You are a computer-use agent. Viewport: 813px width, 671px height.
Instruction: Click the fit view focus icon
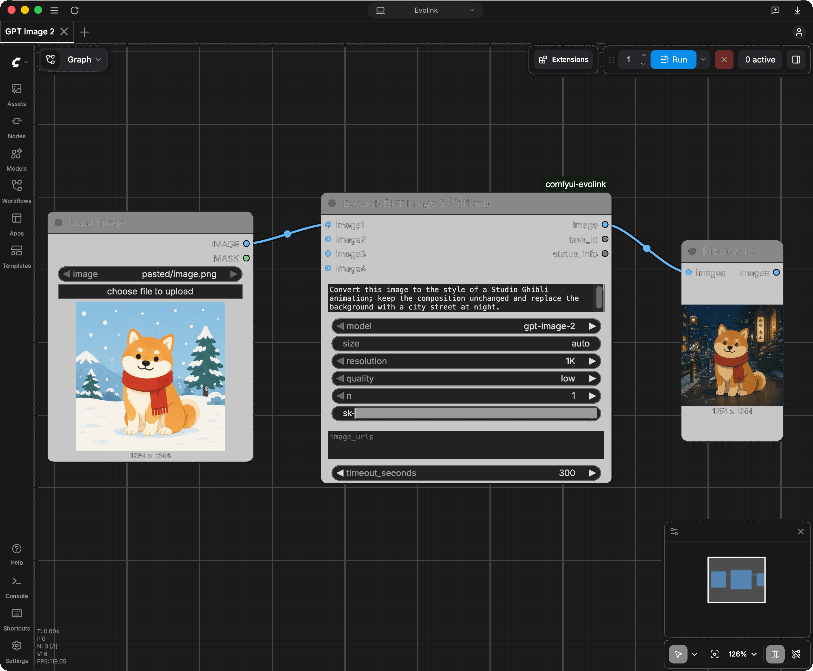click(x=714, y=654)
